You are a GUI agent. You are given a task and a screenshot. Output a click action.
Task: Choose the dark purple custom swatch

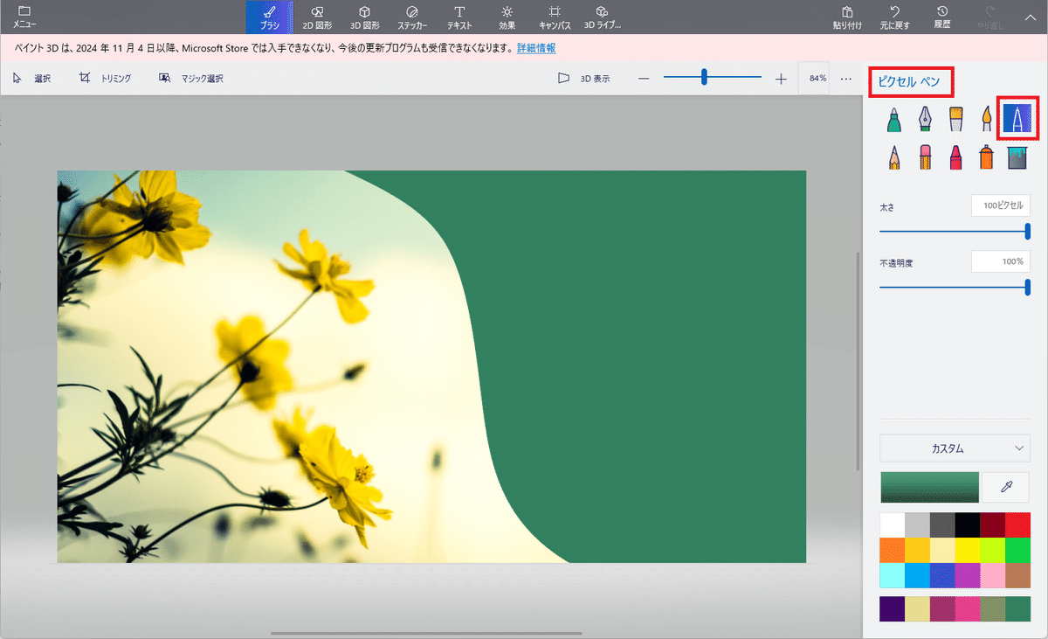[893, 608]
